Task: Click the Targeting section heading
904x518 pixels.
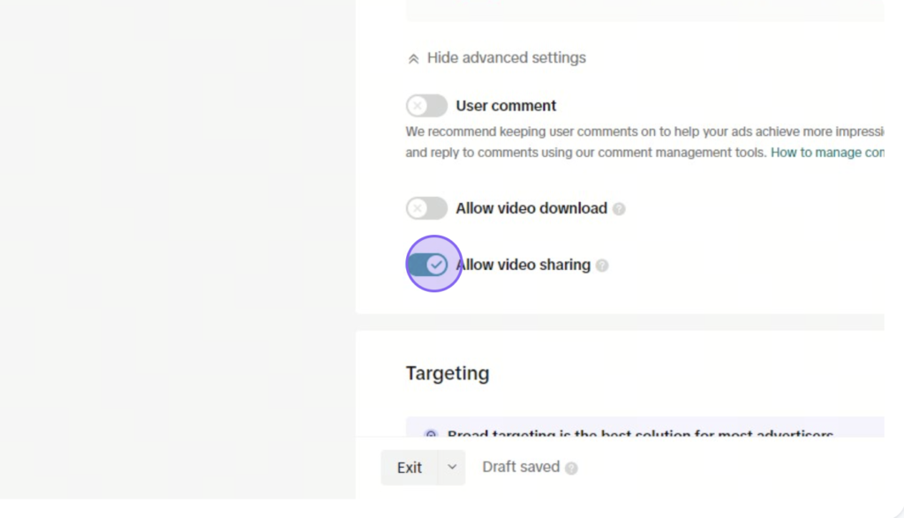Action: point(448,373)
